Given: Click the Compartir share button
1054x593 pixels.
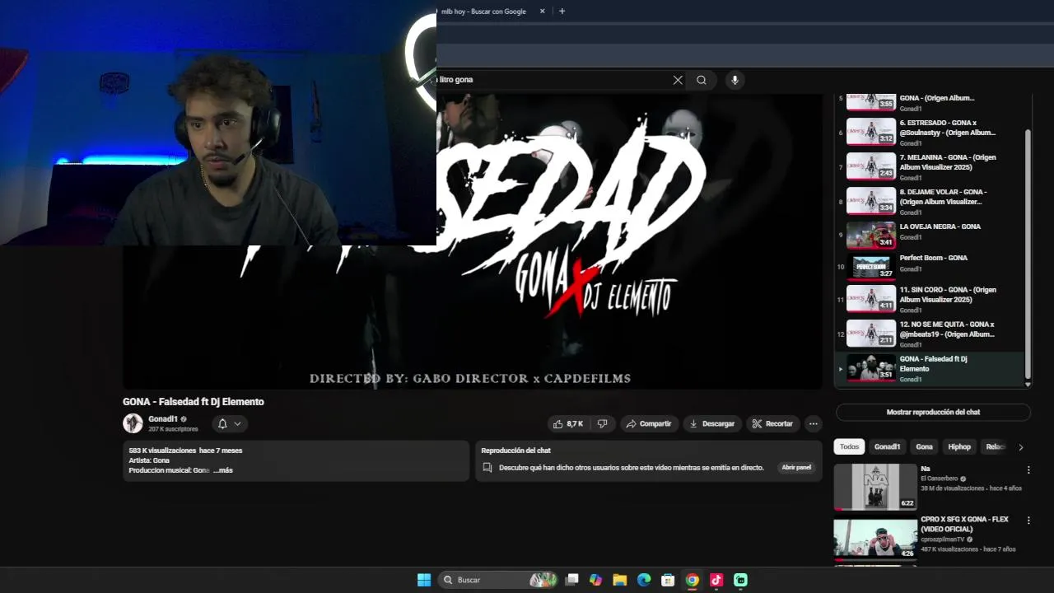Looking at the screenshot, I should pyautogui.click(x=649, y=423).
